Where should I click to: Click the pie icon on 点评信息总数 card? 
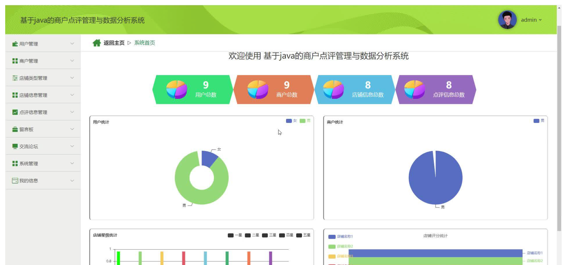(x=414, y=89)
